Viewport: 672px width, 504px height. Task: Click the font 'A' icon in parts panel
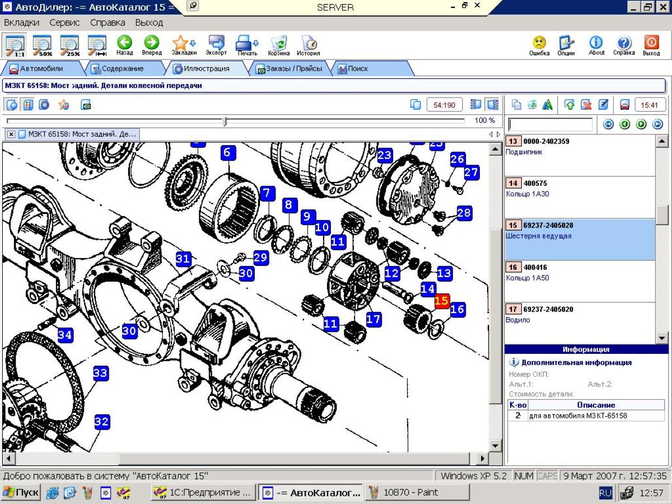548,105
